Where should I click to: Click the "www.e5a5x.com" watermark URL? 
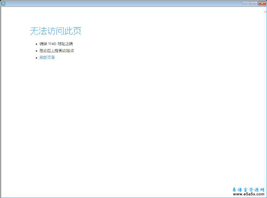click(249, 194)
